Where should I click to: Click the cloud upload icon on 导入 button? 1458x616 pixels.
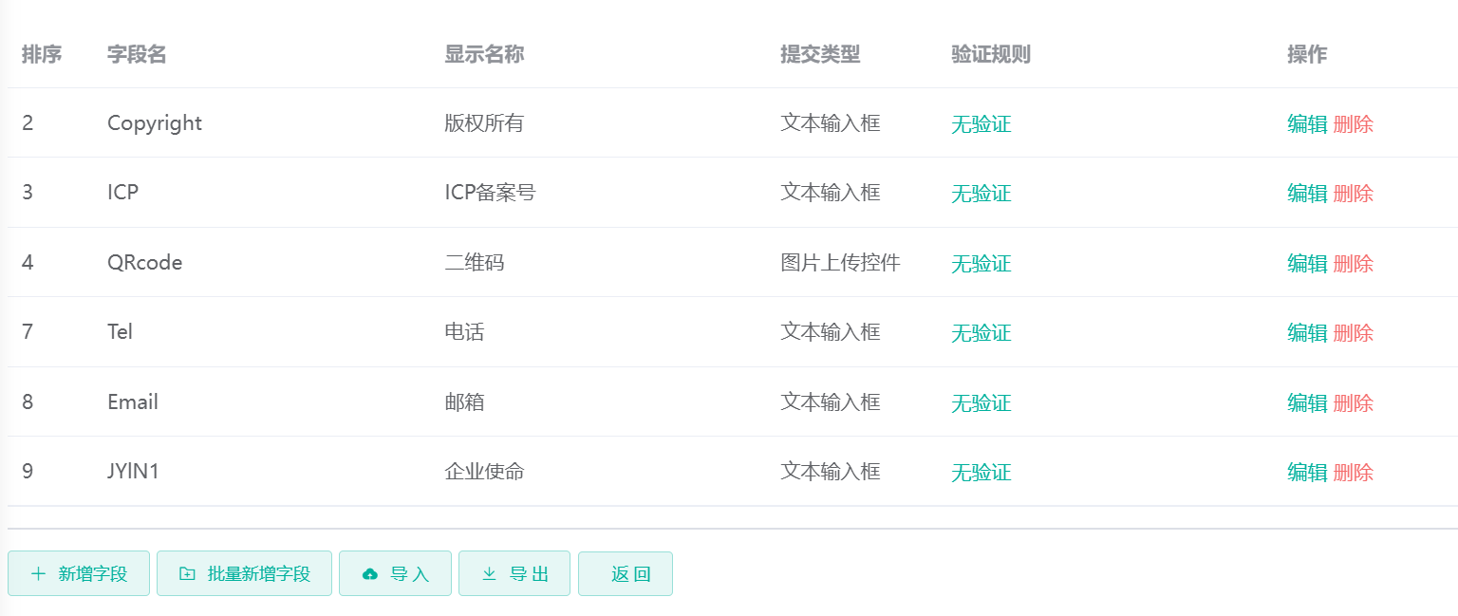pyautogui.click(x=370, y=573)
